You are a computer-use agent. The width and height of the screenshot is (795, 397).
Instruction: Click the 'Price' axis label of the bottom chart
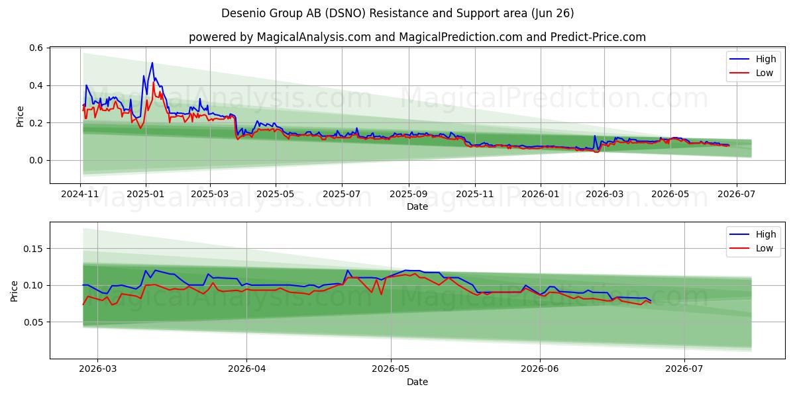(15, 290)
